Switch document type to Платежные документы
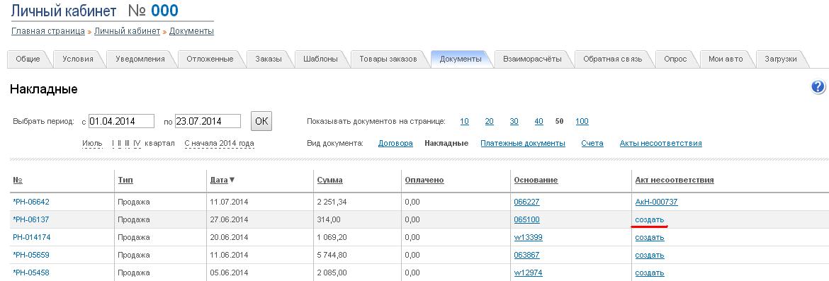Screen dimensions: 829x281 click(523, 143)
